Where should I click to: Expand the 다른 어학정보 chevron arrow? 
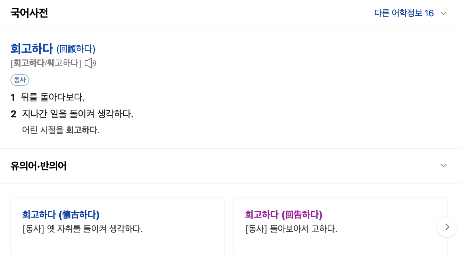click(443, 14)
